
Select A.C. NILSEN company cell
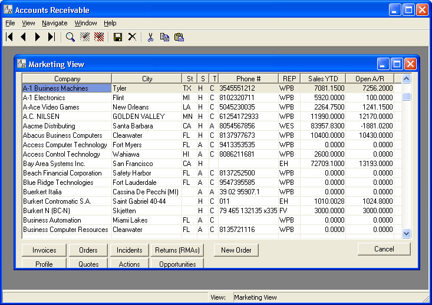(67, 117)
